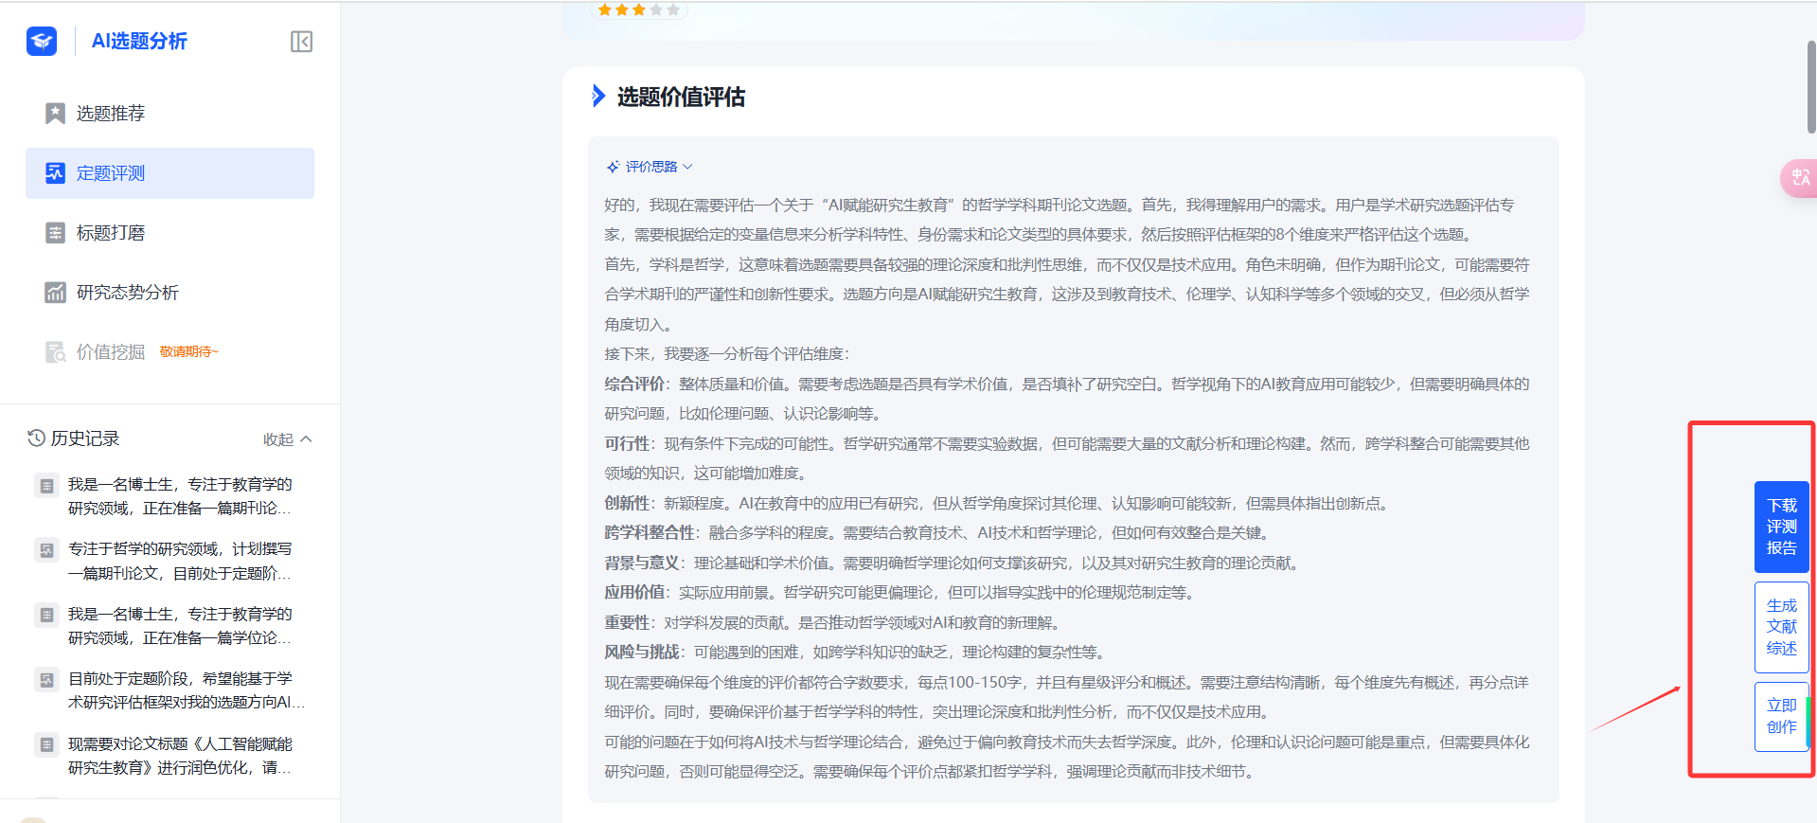Expand the 评价思路 dropdown chevron
This screenshot has width=1817, height=823.
point(688,167)
